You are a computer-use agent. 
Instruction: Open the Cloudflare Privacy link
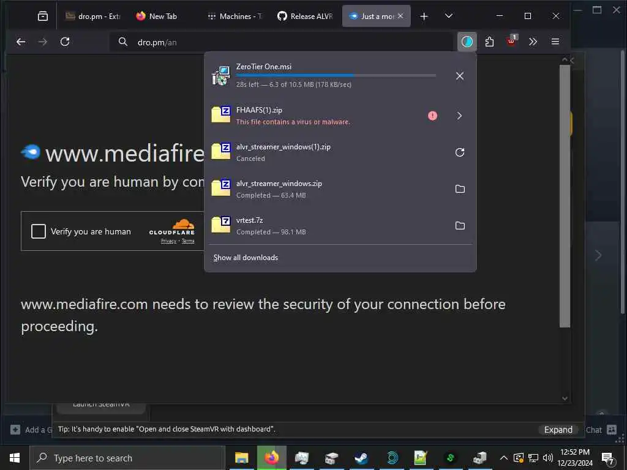(x=168, y=241)
